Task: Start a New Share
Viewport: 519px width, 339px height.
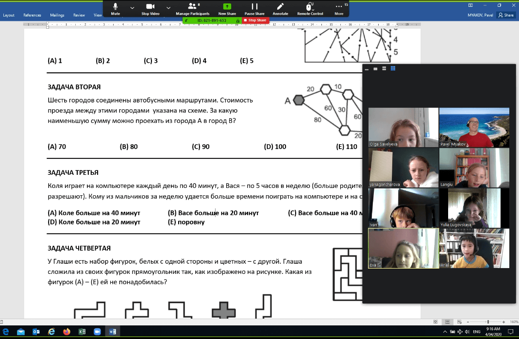Action: coord(227,8)
